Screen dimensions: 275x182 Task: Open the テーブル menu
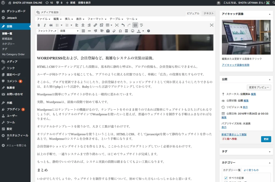(x=116, y=19)
